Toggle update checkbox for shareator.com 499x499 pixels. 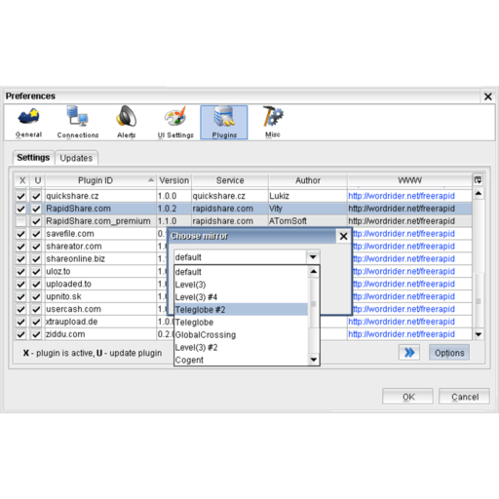click(36, 247)
